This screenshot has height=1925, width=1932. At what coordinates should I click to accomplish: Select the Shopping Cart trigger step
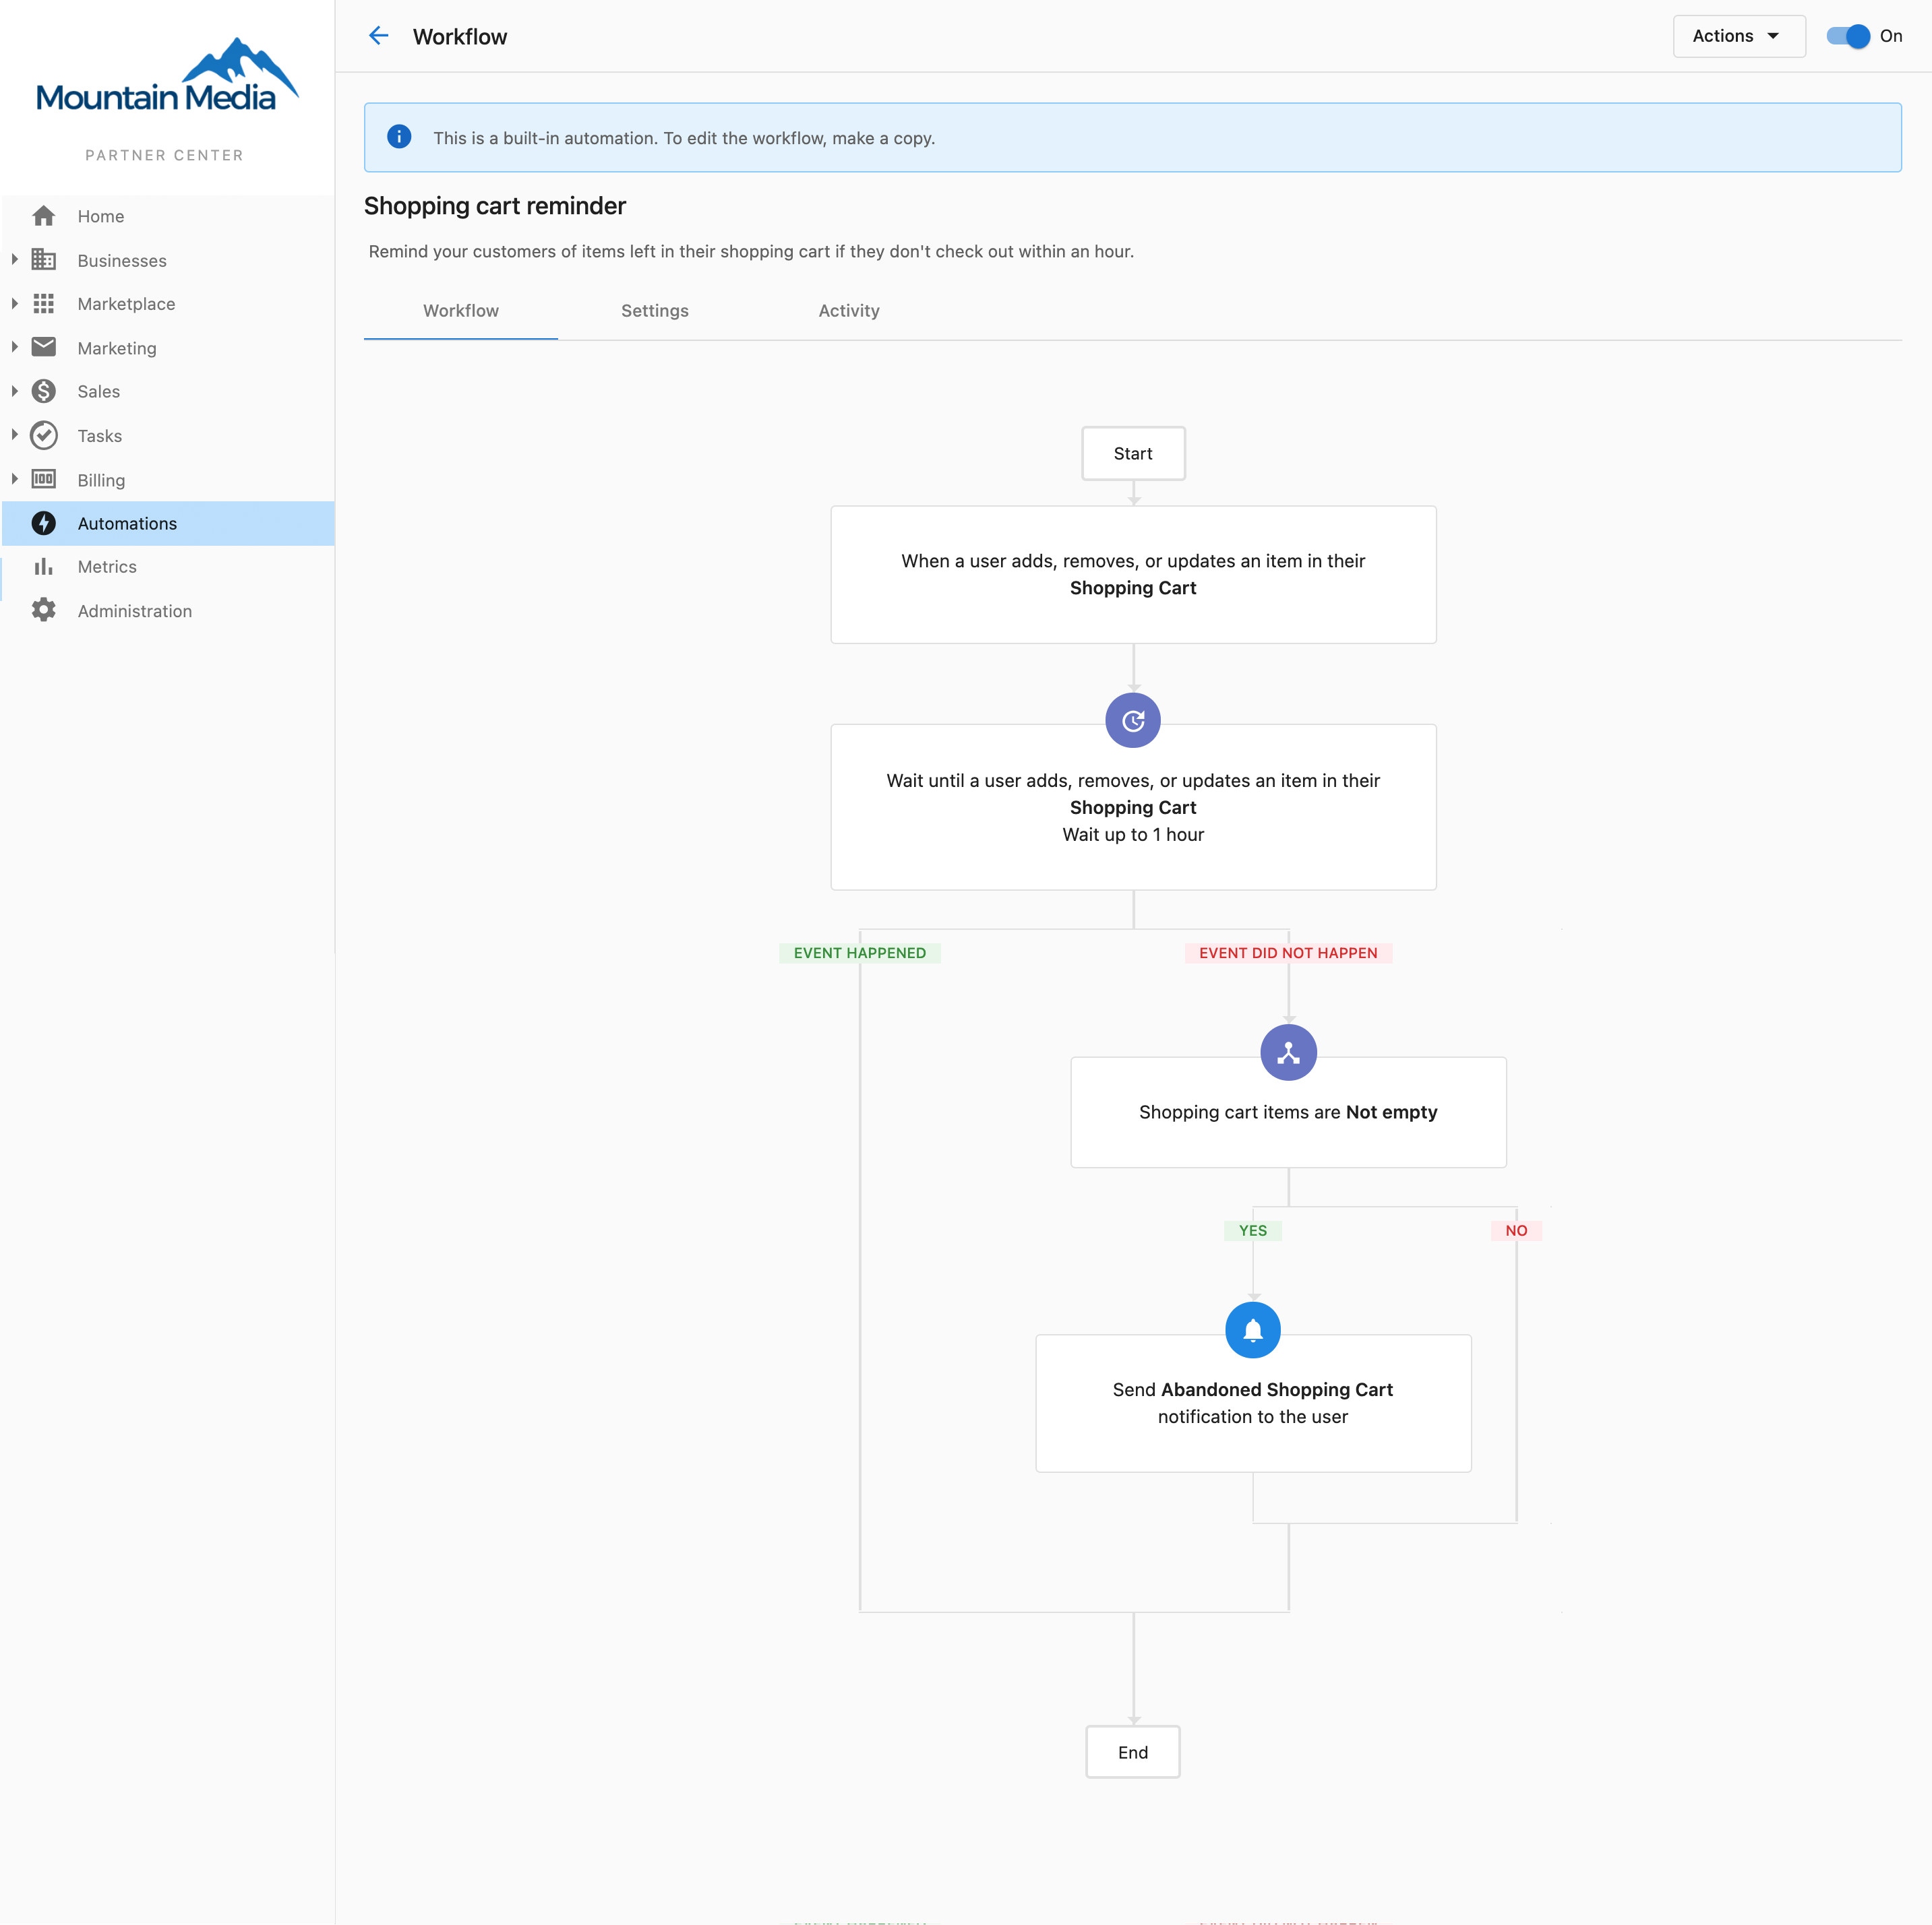[x=1133, y=575]
